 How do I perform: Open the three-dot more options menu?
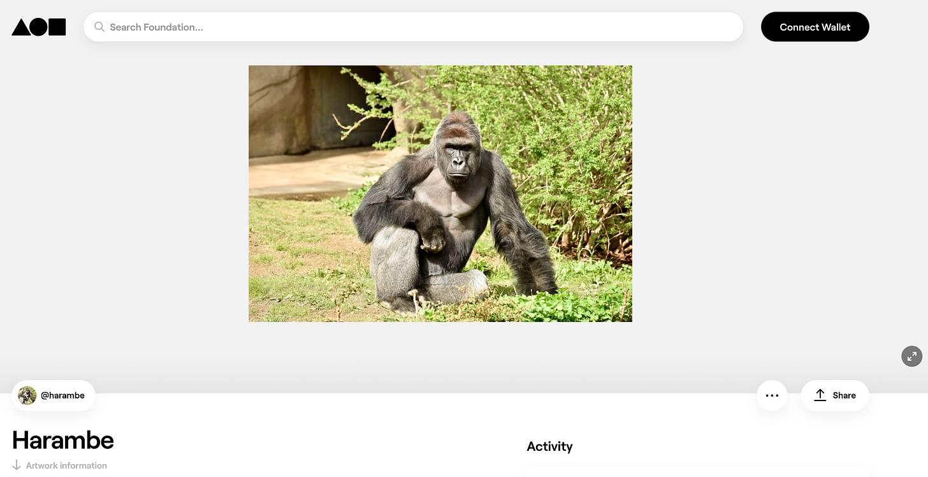[x=772, y=395]
